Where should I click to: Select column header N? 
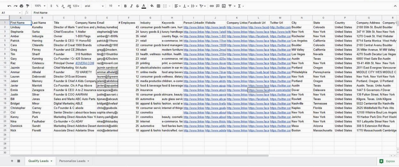pos(302,18)
